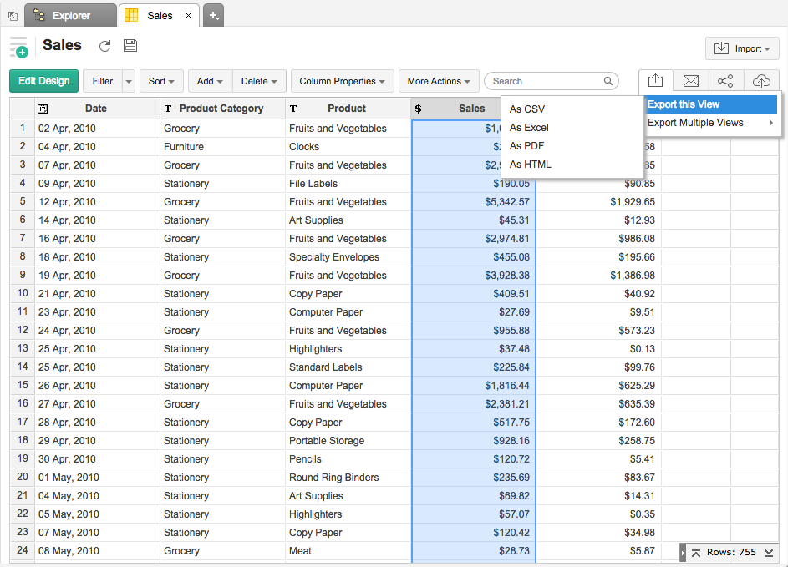Jump to the first row using up arrow
This screenshot has height=567, width=788.
(696, 553)
